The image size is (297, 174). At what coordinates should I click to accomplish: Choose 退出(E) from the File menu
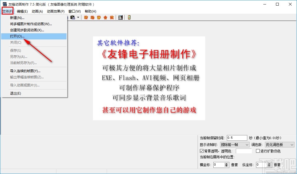pyautogui.click(x=34, y=93)
